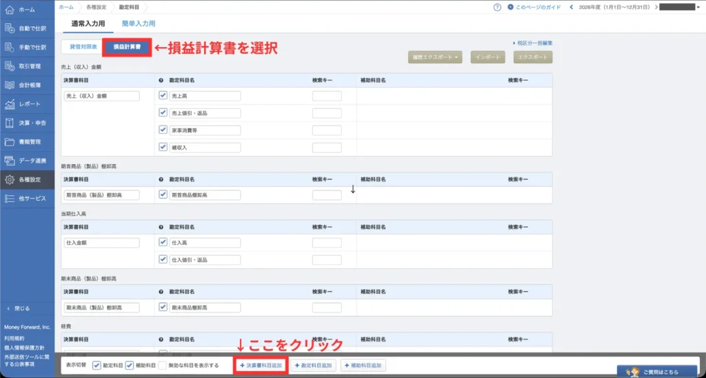706x378 pixels.
Task: Open the 税区分一括編集 link
Action: (x=533, y=43)
